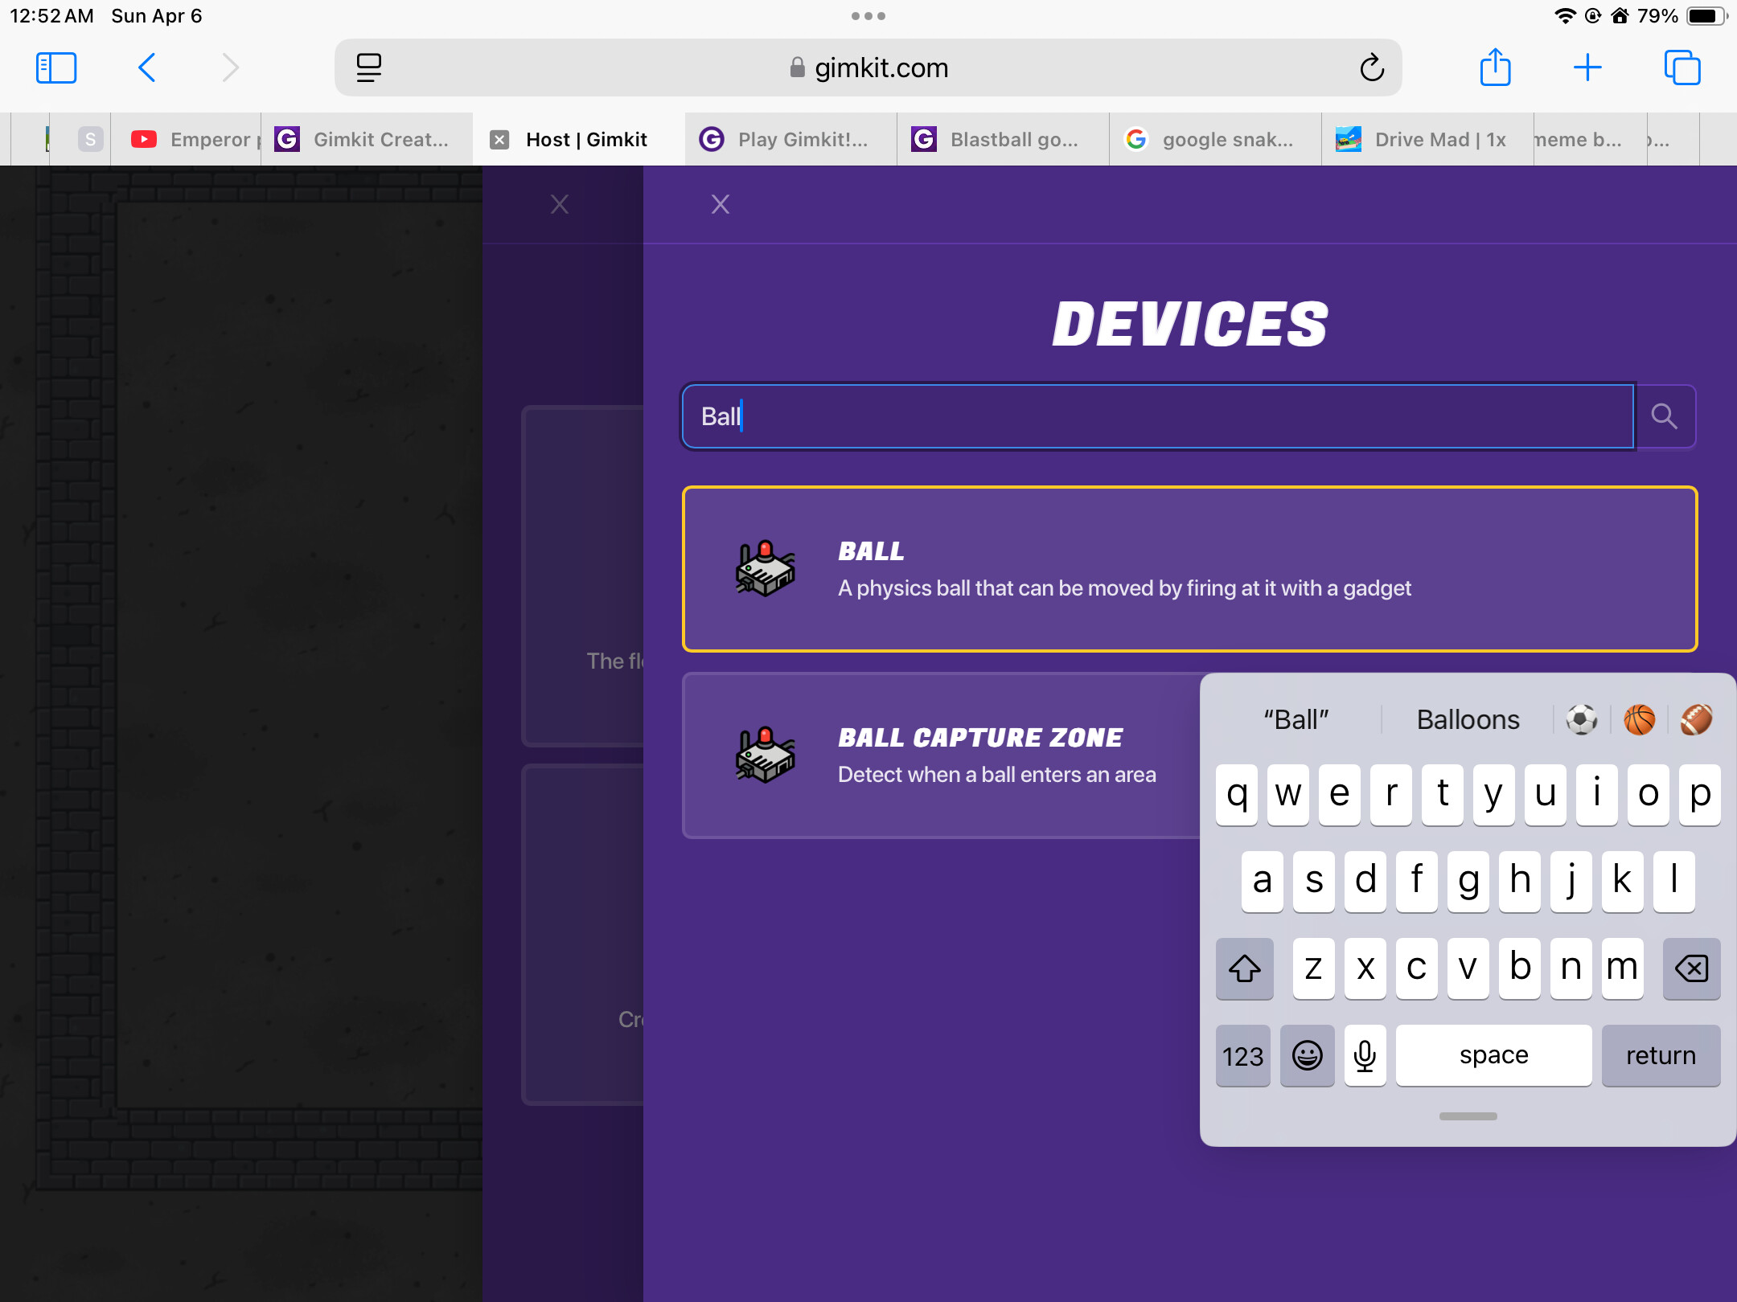The width and height of the screenshot is (1737, 1302).
Task: Tap the Share icon in Safari toolbar
Action: tap(1495, 68)
